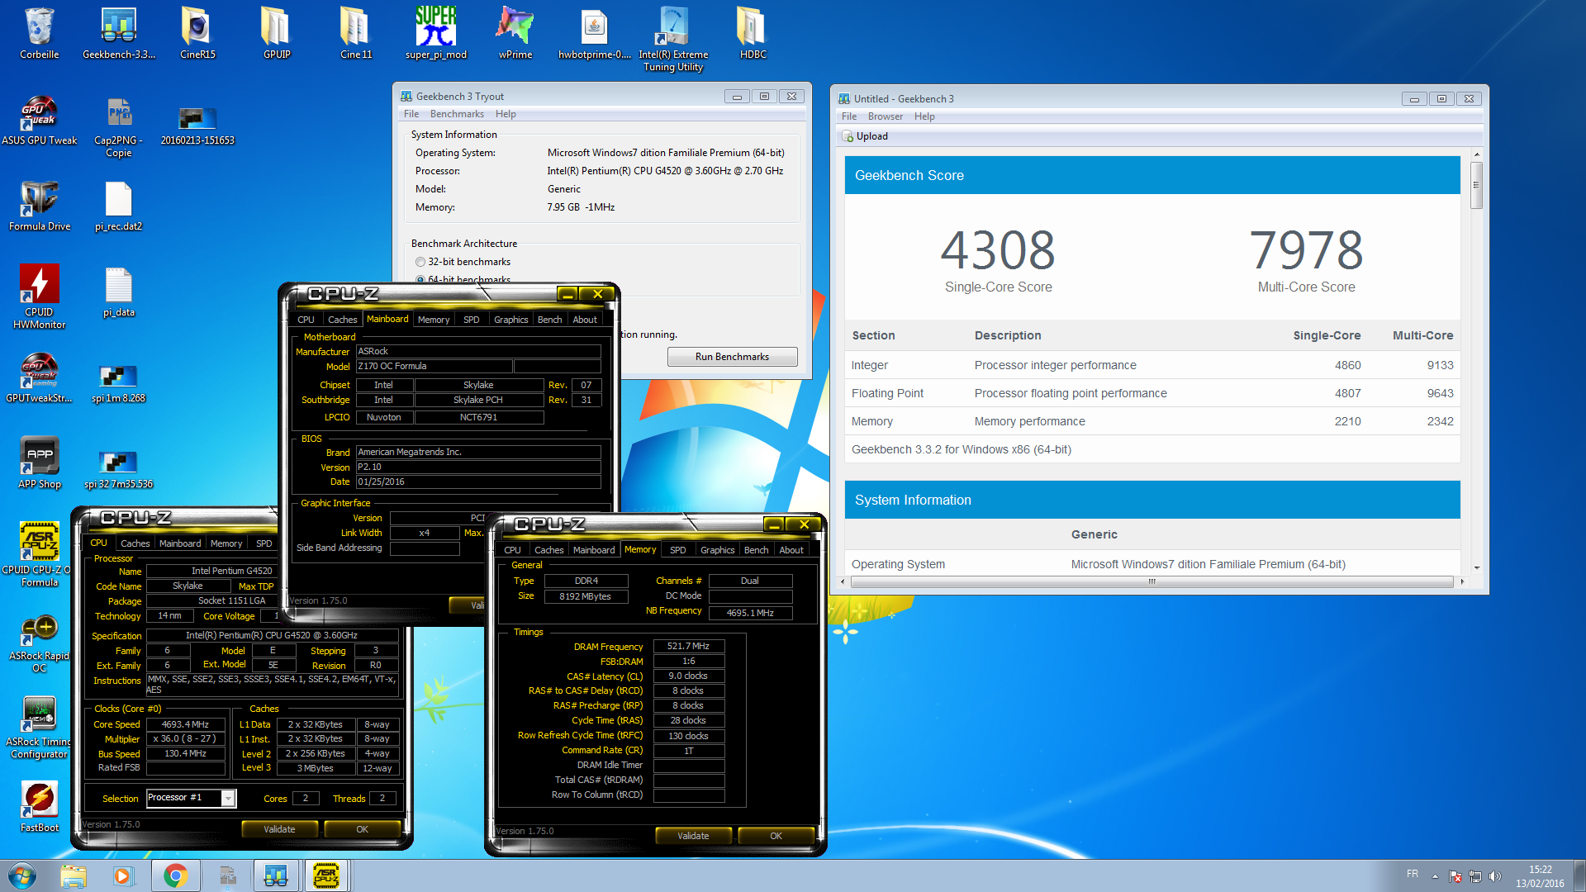This screenshot has width=1586, height=892.
Task: Launch GPUTweakStreaming desktop shortcut
Action: click(x=39, y=378)
